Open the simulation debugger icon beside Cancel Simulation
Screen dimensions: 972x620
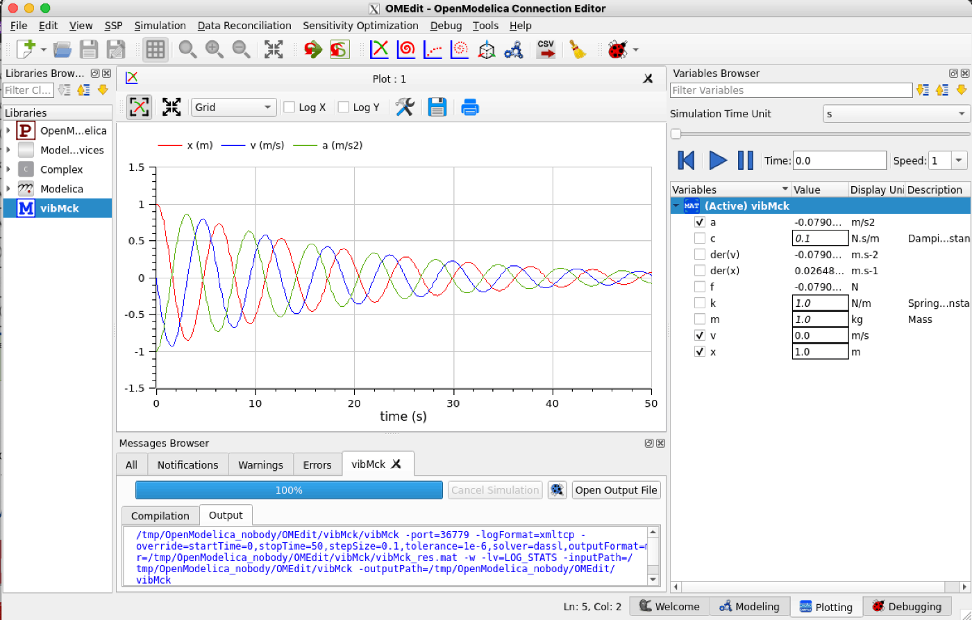pyautogui.click(x=556, y=490)
